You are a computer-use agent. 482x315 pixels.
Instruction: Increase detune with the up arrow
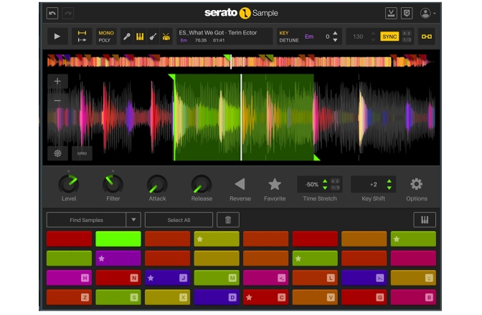pos(336,33)
